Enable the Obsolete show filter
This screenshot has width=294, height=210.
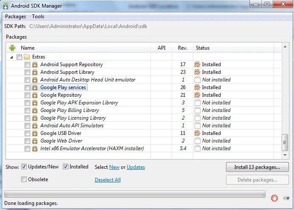[24, 179]
